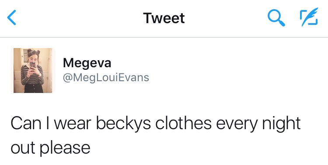Viewport: 328px width, 165px height.
Task: Click the word 'beckys' in the tweet
Action: pos(123,124)
